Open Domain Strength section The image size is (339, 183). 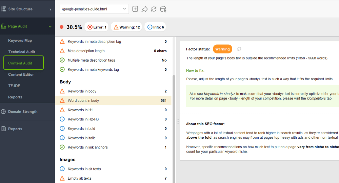pos(23,112)
